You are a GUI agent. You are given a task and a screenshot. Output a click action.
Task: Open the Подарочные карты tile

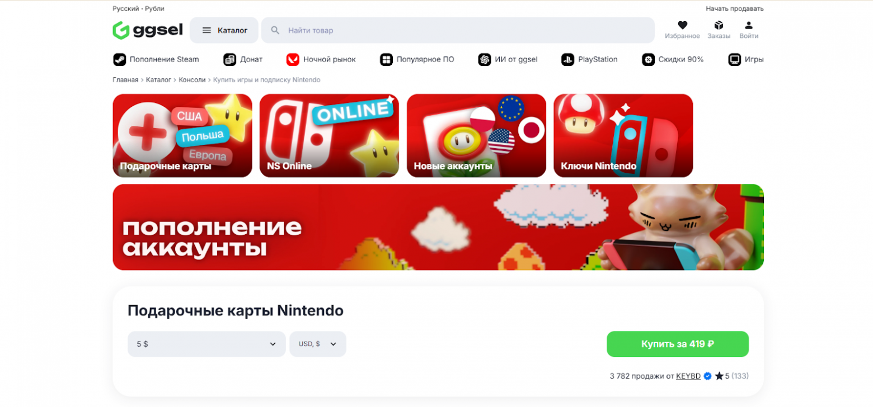coord(182,136)
